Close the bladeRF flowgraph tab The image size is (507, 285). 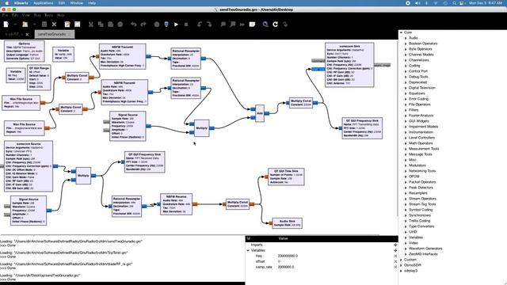(27, 34)
